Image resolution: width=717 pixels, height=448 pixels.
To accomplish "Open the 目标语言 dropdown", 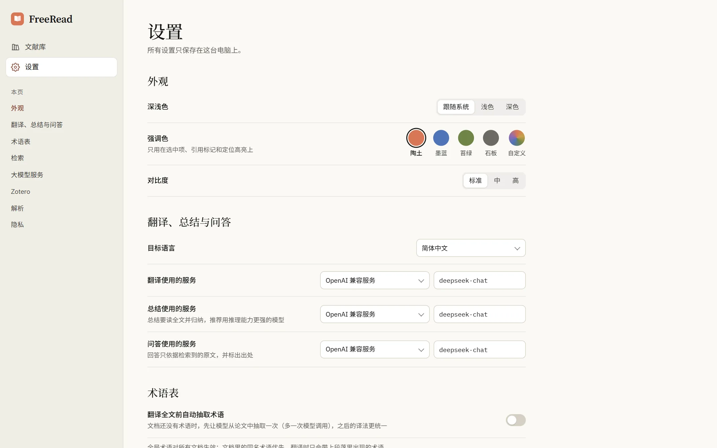I will click(x=471, y=248).
